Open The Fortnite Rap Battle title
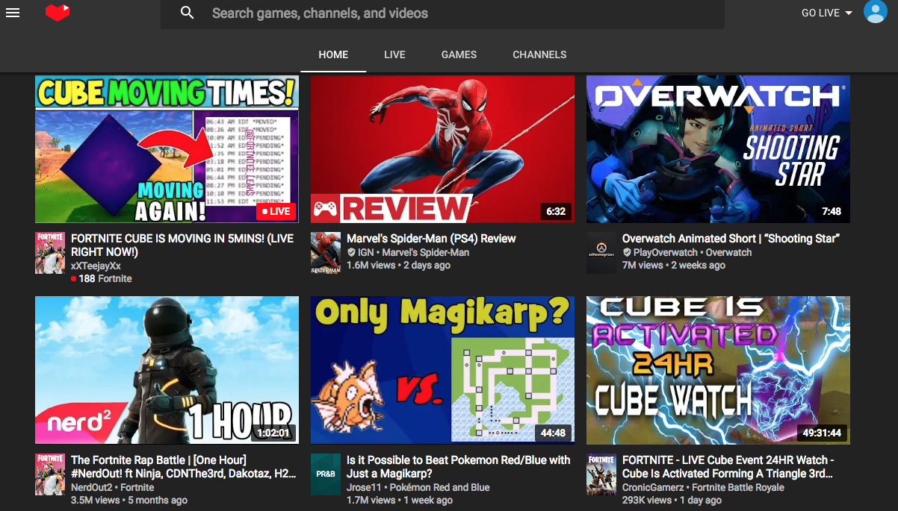Screen dimensions: 898x511 tap(183, 467)
